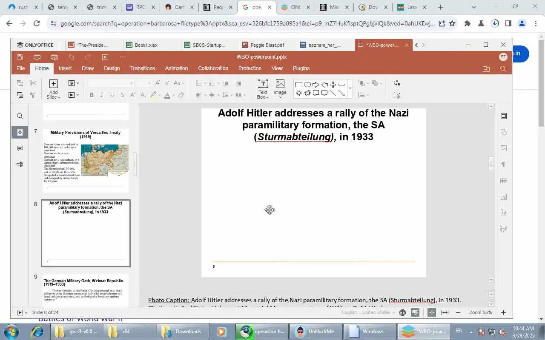Open the feedback speaker icon in left sidebar
This screenshot has width=545, height=340.
pos(20,164)
